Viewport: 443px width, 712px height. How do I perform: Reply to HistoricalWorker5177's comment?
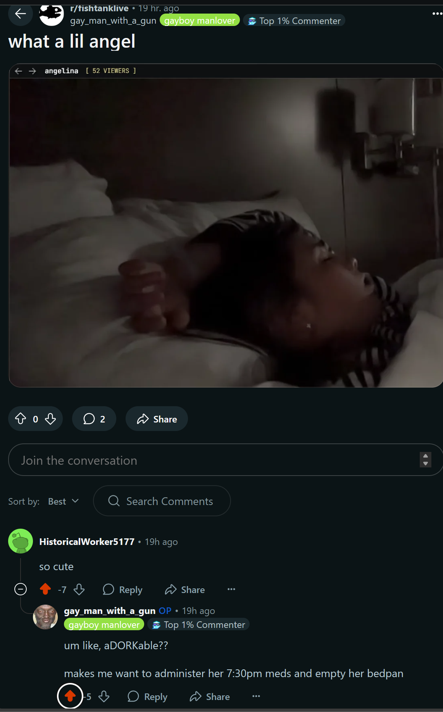coord(122,590)
